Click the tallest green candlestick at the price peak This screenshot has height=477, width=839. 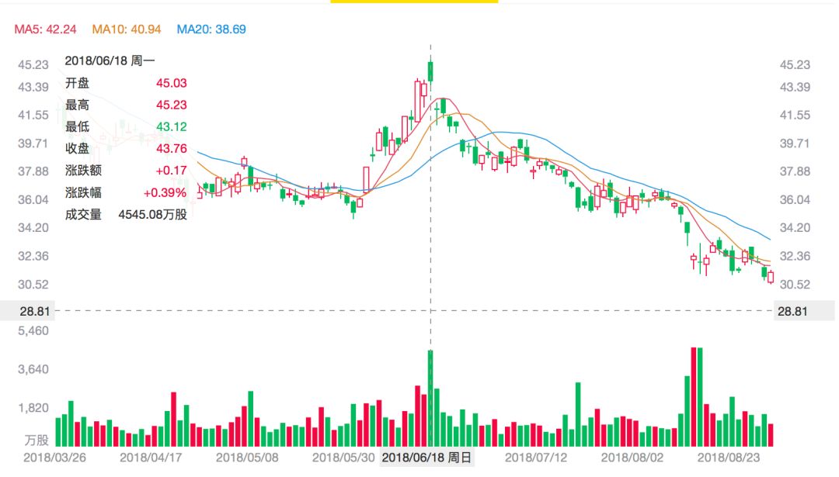(x=430, y=71)
